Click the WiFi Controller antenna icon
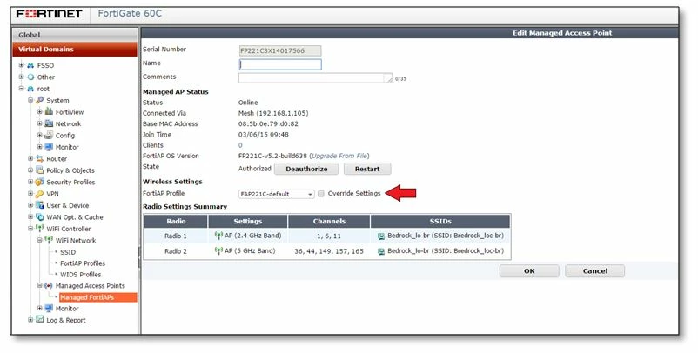 (40, 229)
